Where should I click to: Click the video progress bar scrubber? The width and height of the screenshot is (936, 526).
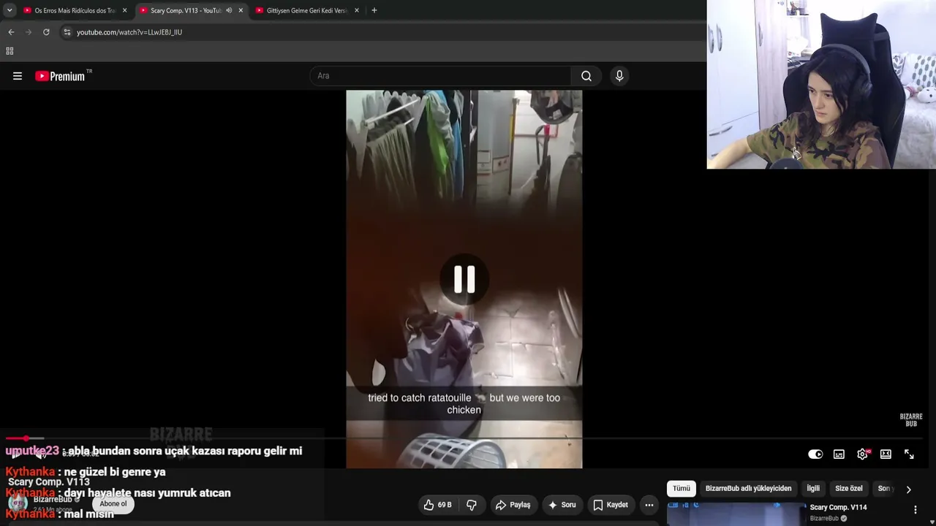tap(26, 438)
